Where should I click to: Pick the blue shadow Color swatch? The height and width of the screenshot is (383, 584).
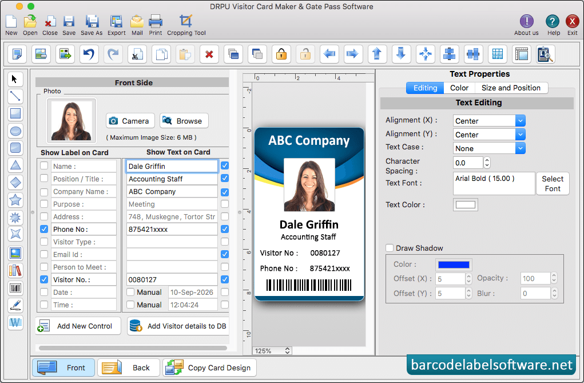454,264
